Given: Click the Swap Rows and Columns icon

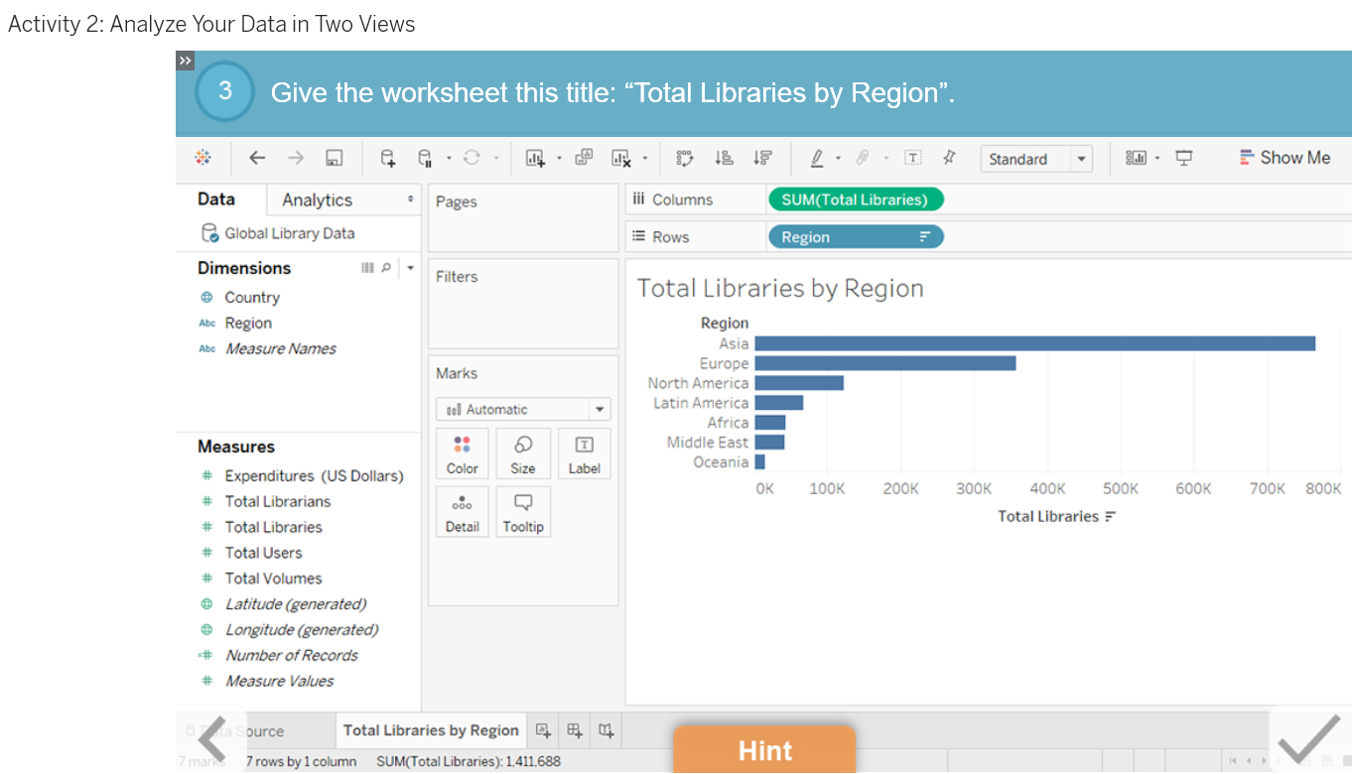Looking at the screenshot, I should 684,158.
